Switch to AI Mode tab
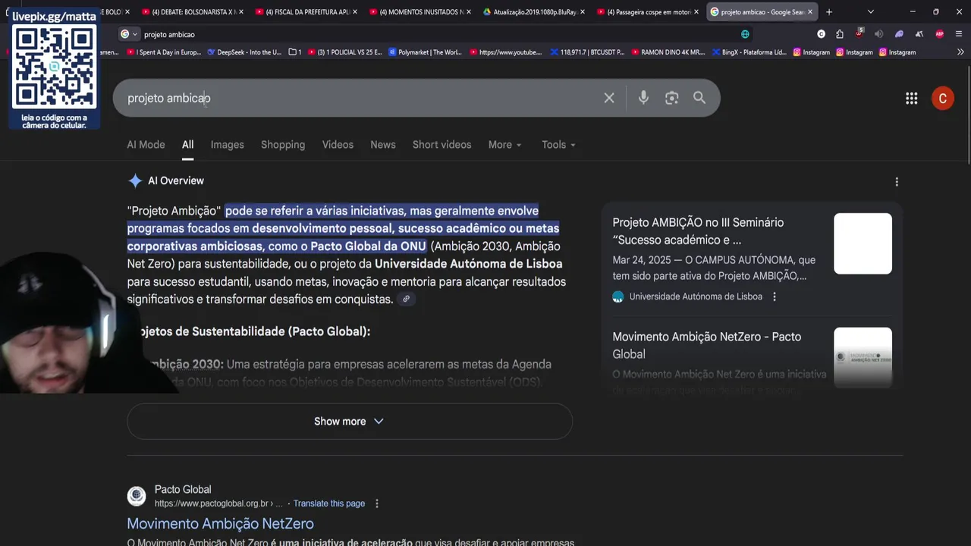Screen dimensions: 971x546 point(146,145)
